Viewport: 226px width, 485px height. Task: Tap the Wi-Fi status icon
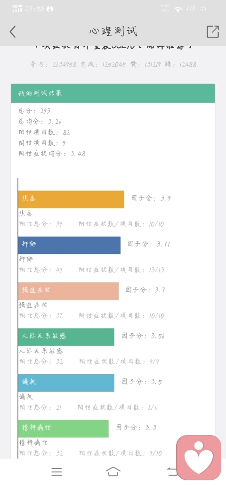(178, 9)
